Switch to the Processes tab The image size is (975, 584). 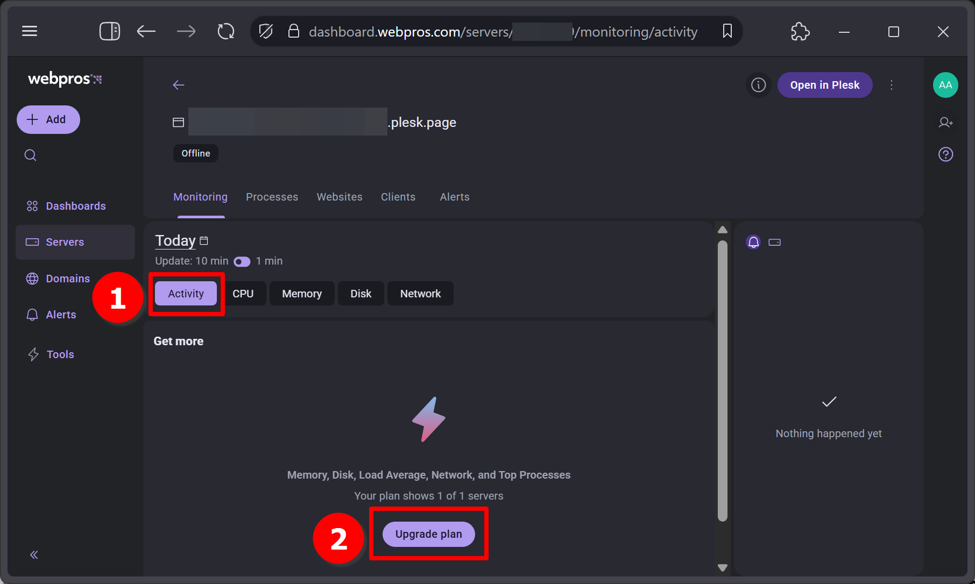coord(272,197)
